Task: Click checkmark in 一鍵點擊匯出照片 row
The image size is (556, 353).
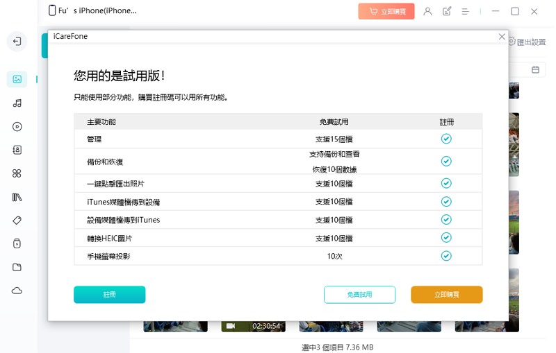Action: [x=446, y=183]
